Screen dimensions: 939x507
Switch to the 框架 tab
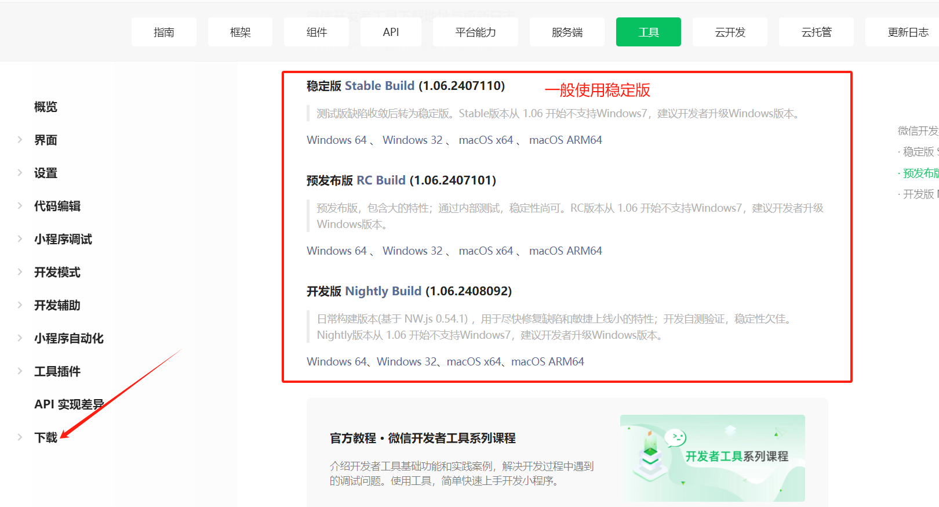240,32
